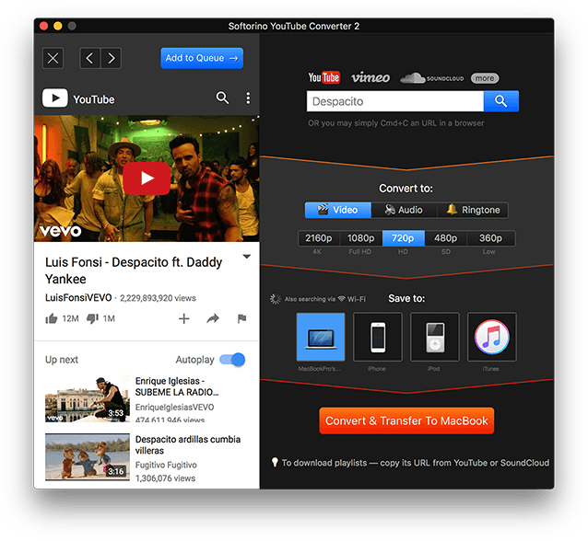The width and height of the screenshot is (588, 541).
Task: Select Video conversion tab
Action: (338, 210)
